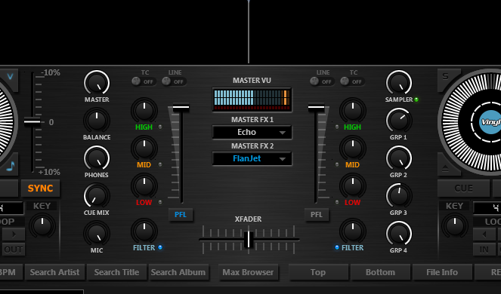501x294 pixels.
Task: Click Search Title button
Action: pos(116,272)
